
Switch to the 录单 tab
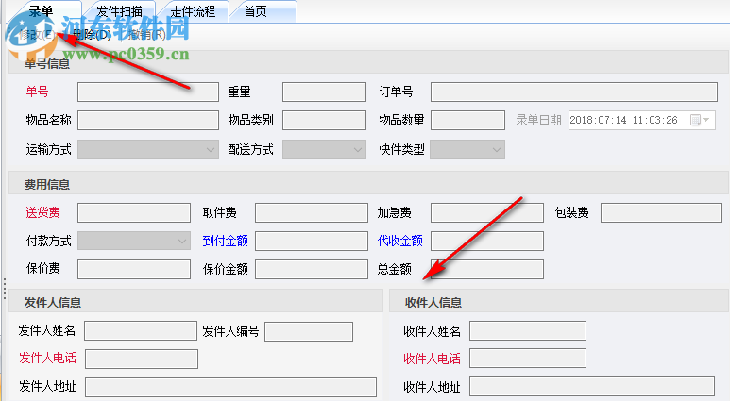pos(42,11)
